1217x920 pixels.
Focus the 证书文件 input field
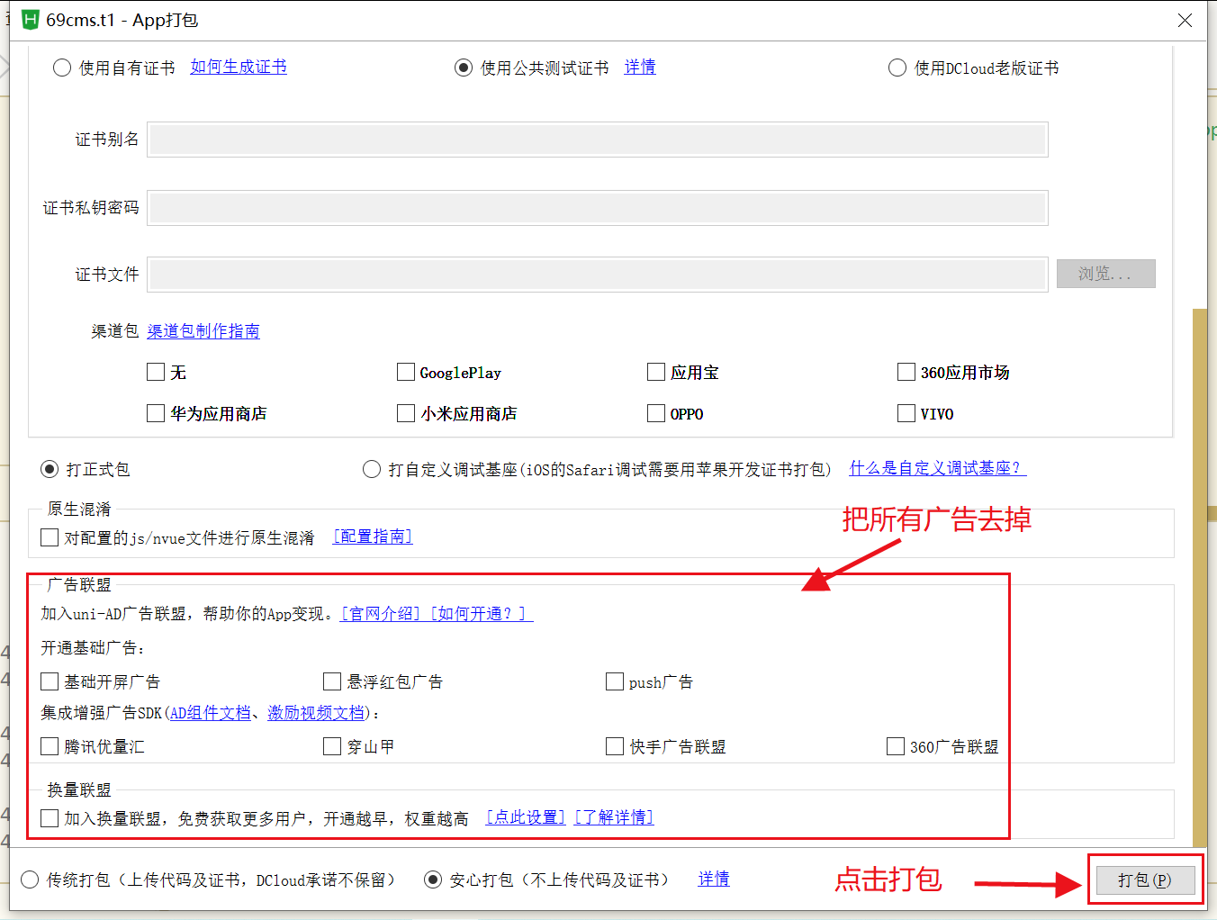point(598,275)
